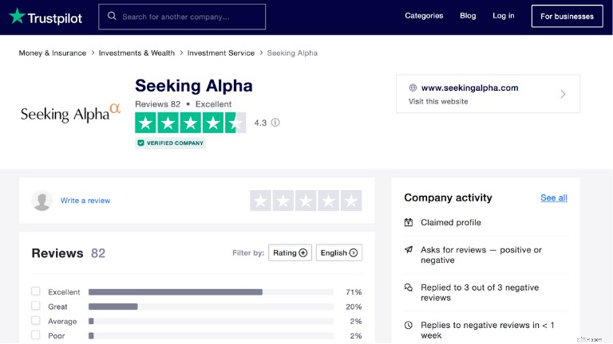Click the green 4.3 star rating graphic
Viewport: 613px width, 344px height.
[x=191, y=123]
